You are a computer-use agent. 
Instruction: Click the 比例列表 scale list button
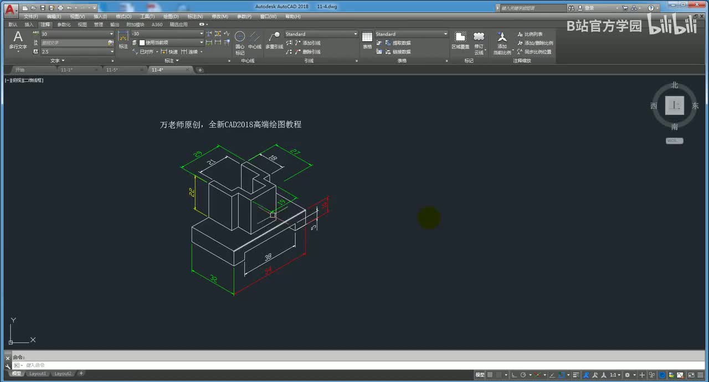point(530,34)
